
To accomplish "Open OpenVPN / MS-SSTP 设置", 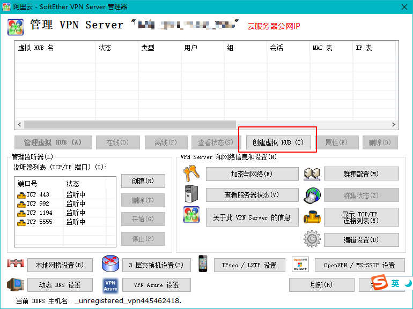I will click(x=360, y=265).
